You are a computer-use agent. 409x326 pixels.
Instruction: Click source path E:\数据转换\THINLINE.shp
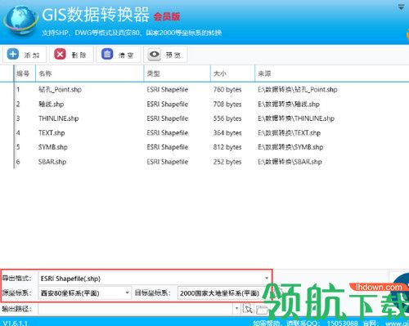tap(296, 118)
